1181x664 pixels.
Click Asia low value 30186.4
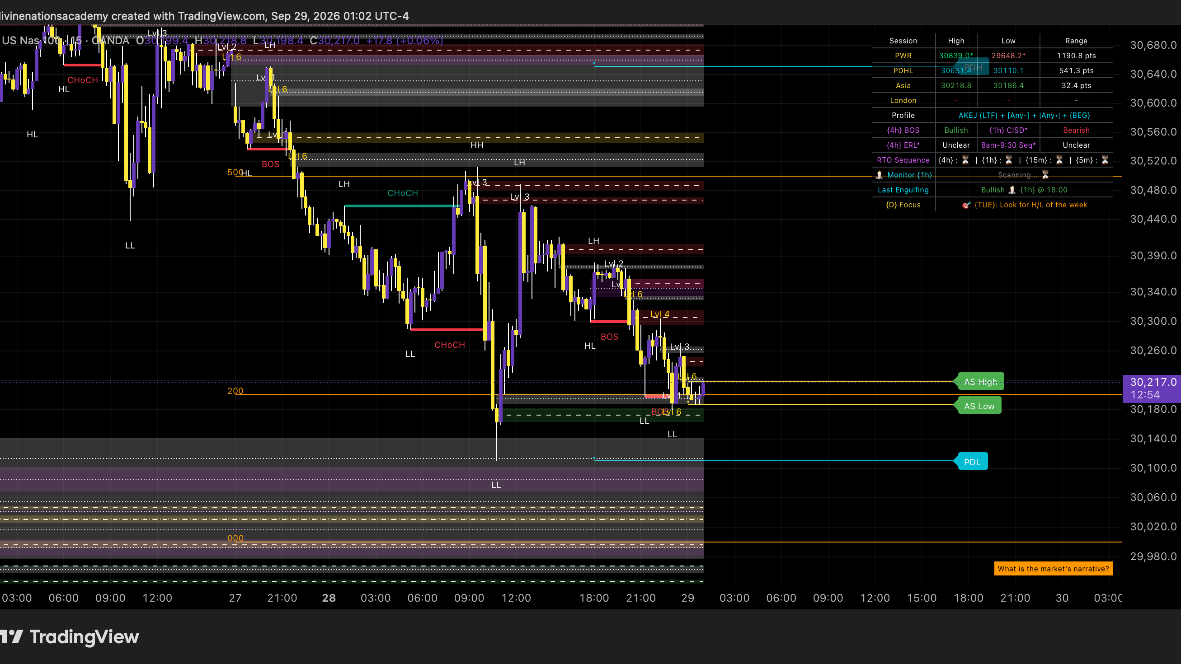(x=1008, y=86)
